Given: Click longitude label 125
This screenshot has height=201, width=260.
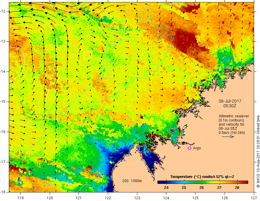Looking at the screenshot, I should coord(196,198).
